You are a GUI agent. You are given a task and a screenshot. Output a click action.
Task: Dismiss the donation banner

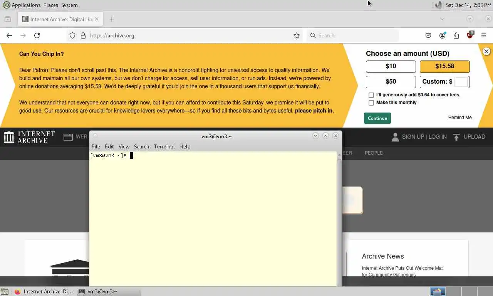tap(486, 51)
